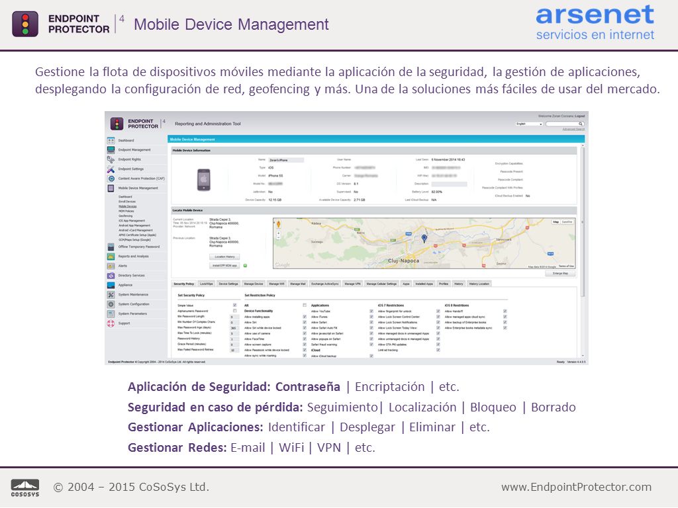Switch map to Satellite view
This screenshot has height=508, width=678.
pyautogui.click(x=567, y=222)
